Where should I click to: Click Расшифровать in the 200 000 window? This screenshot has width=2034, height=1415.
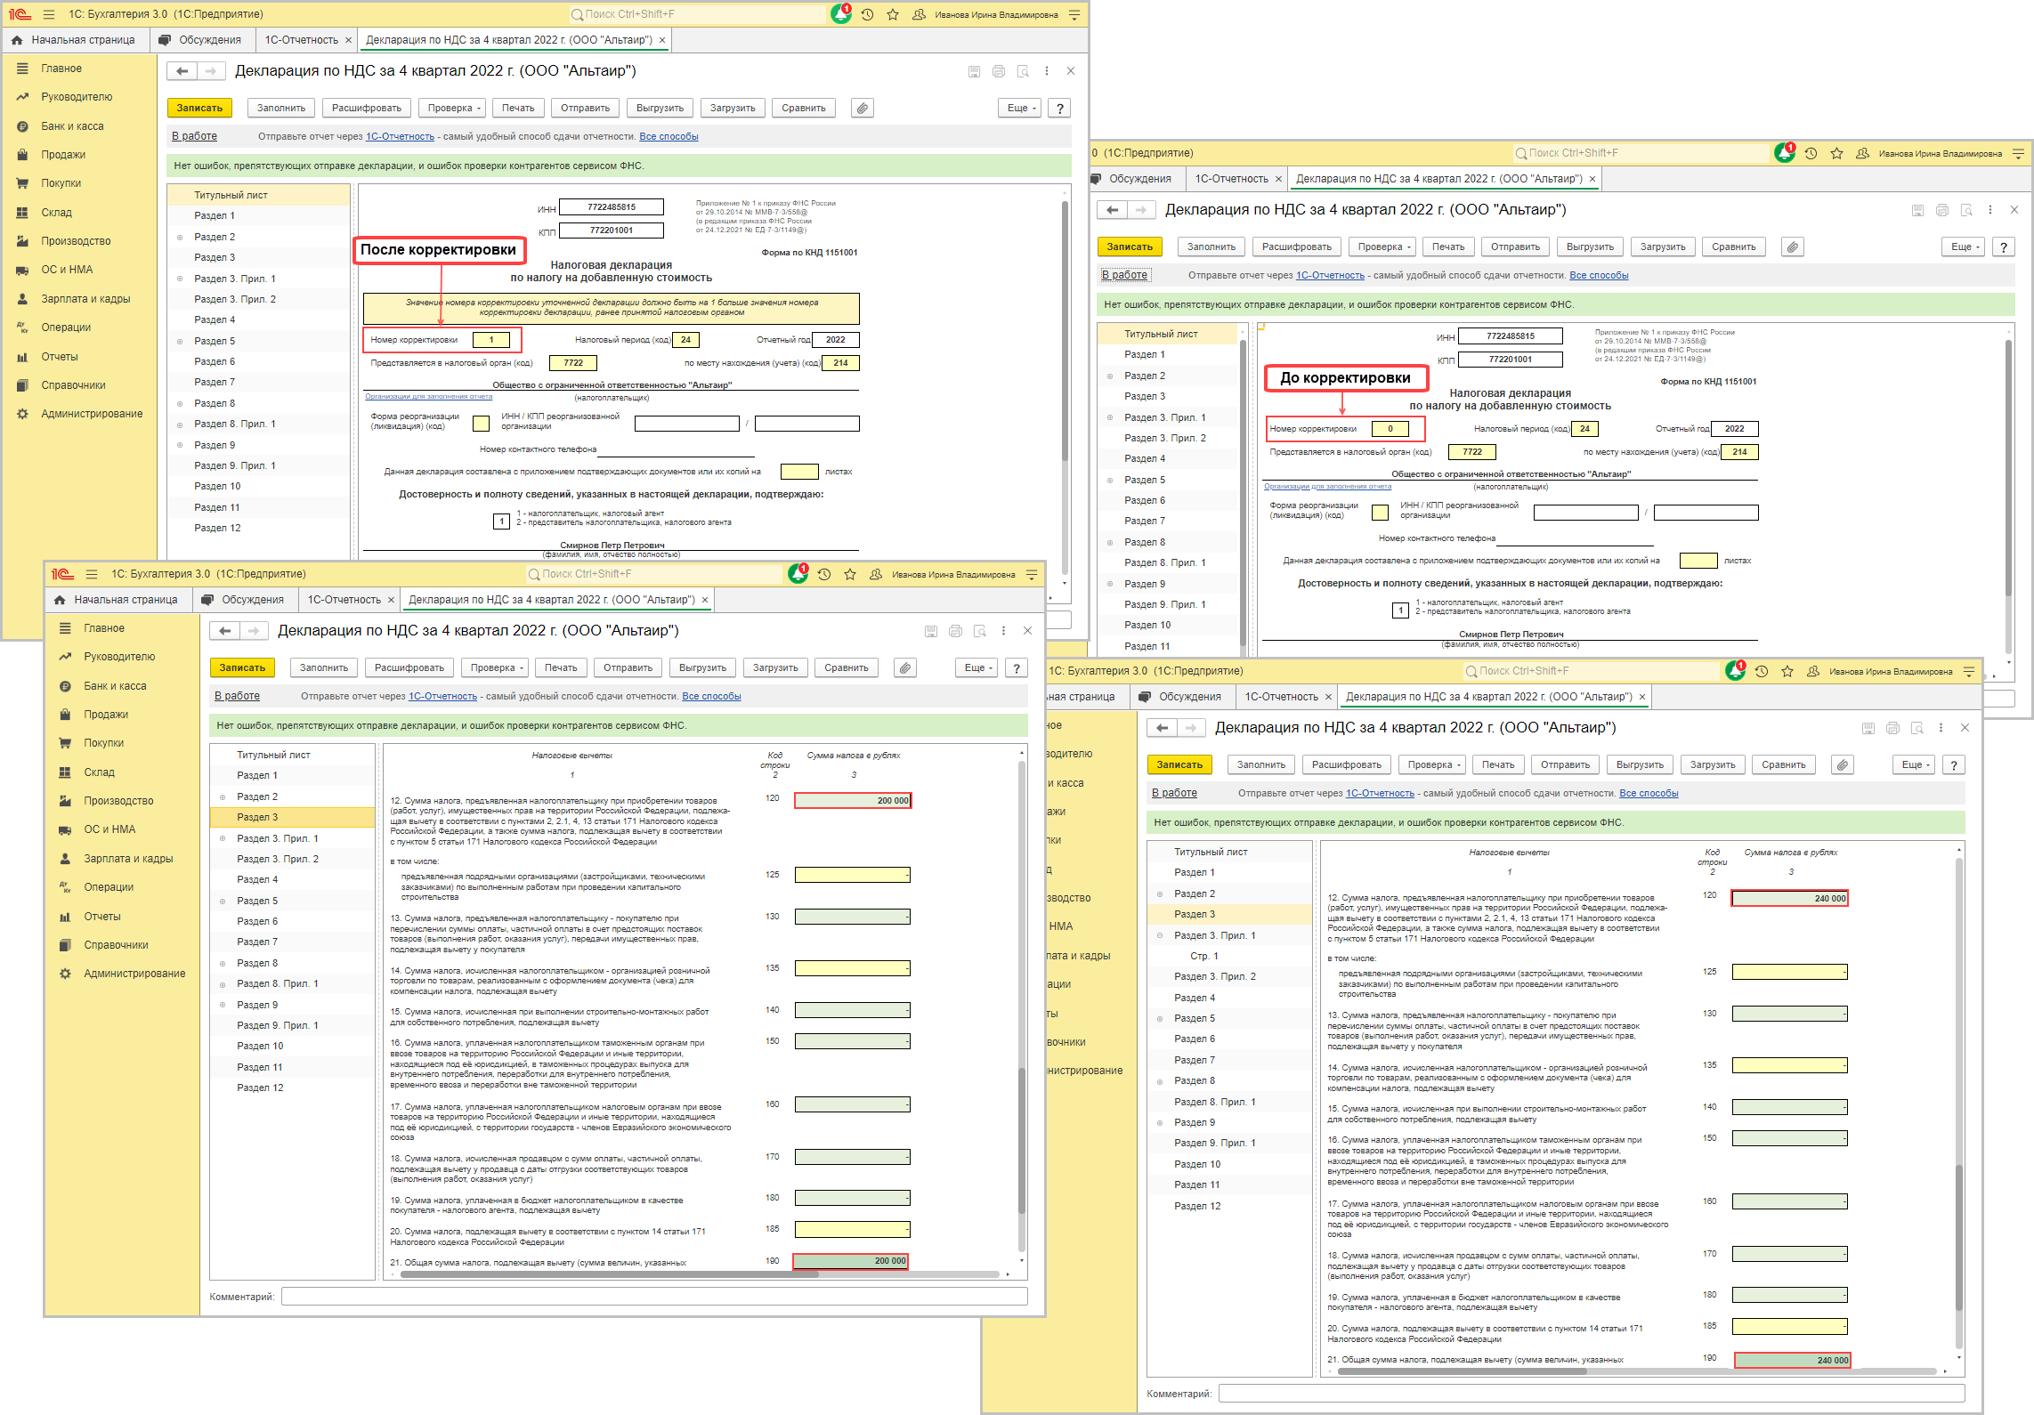[x=409, y=667]
